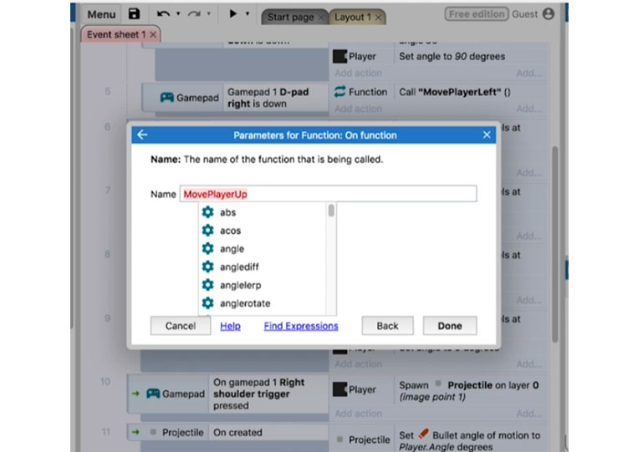Close the Layout 1 tab
The image size is (638, 452).
pyautogui.click(x=379, y=18)
